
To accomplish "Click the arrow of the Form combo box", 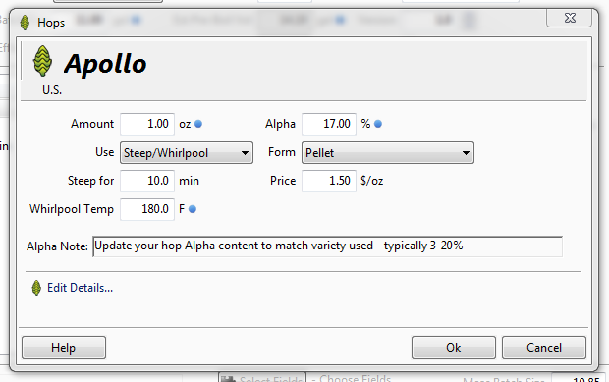I will click(x=466, y=153).
